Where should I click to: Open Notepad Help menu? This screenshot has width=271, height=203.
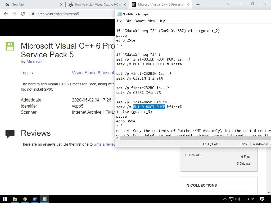tap(162, 21)
